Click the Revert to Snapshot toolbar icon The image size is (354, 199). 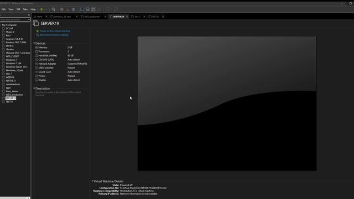point(67,9)
